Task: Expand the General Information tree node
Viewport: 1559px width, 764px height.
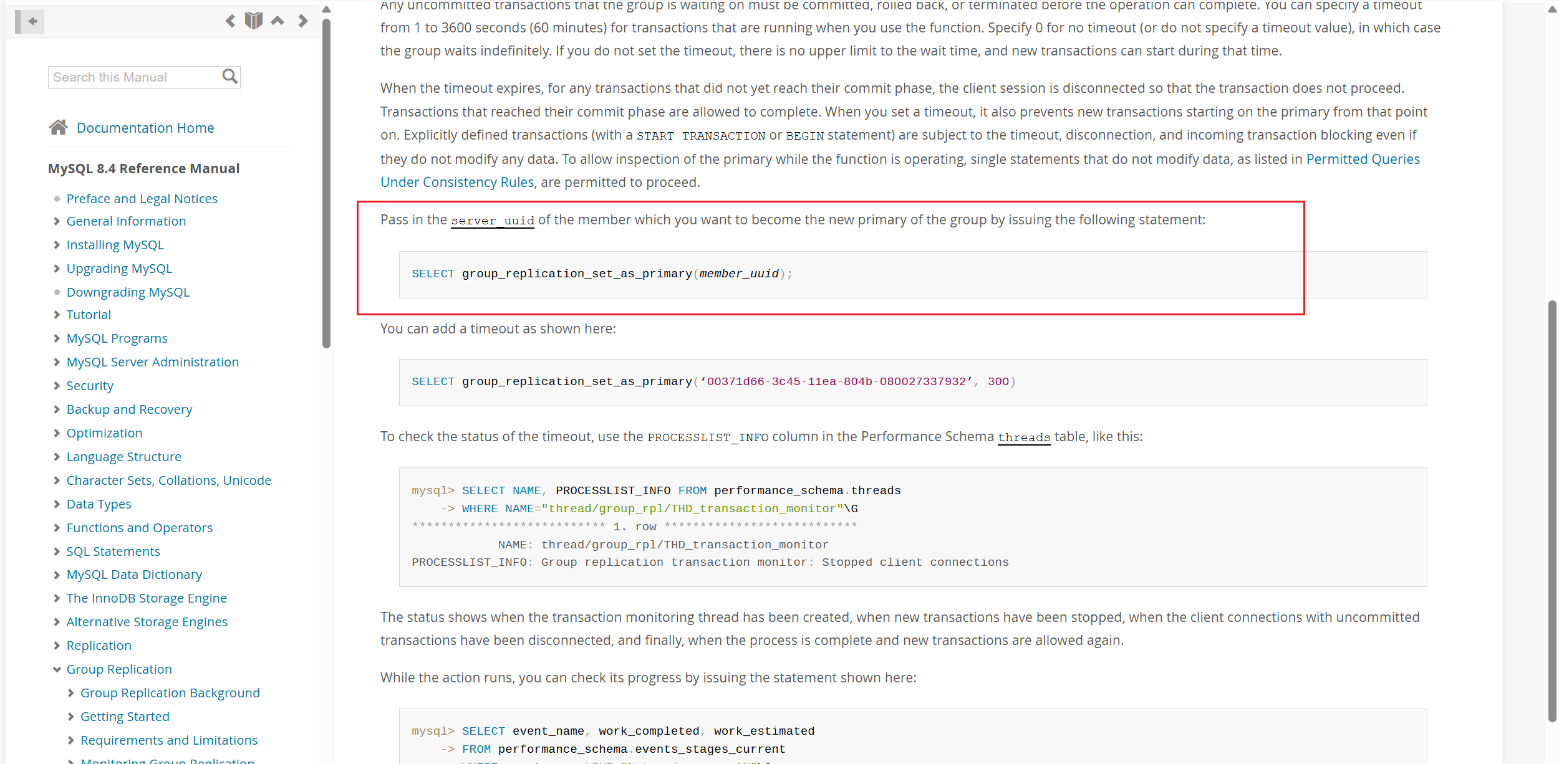Action: [x=57, y=221]
